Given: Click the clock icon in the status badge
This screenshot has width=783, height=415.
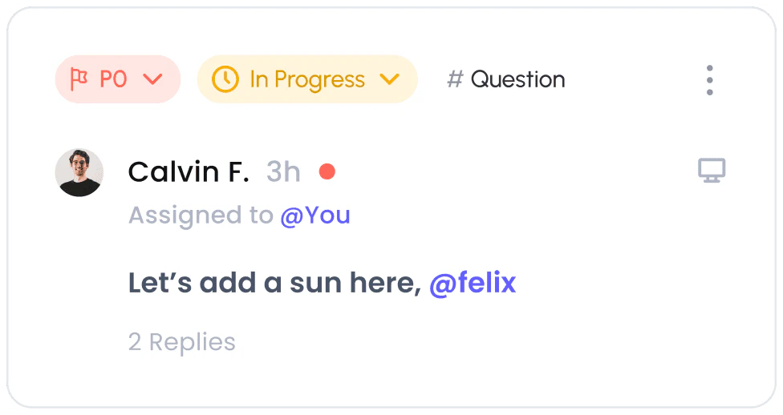Looking at the screenshot, I should point(225,79).
